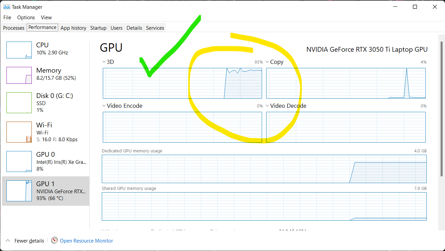
Task: Select the Wi-Fi sidebar entry
Action: coord(46,132)
